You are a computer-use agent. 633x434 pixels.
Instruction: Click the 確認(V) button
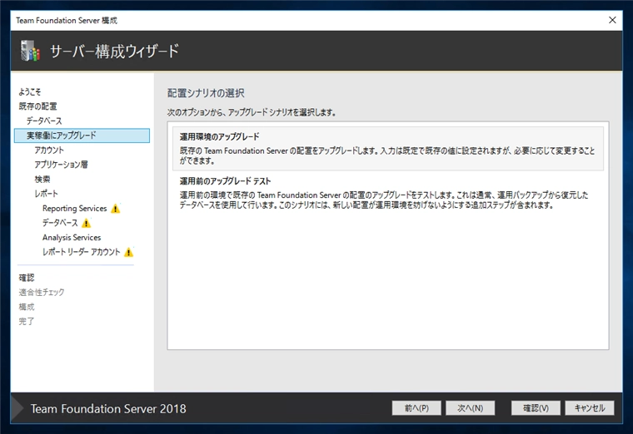(536, 408)
